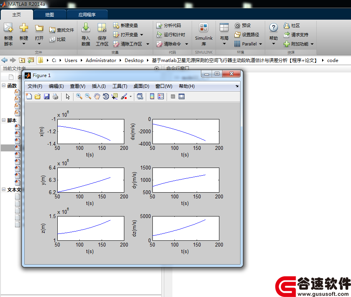Switch to the 绘图 (Plots) tab
This screenshot has width=351, height=297.
click(x=50, y=15)
